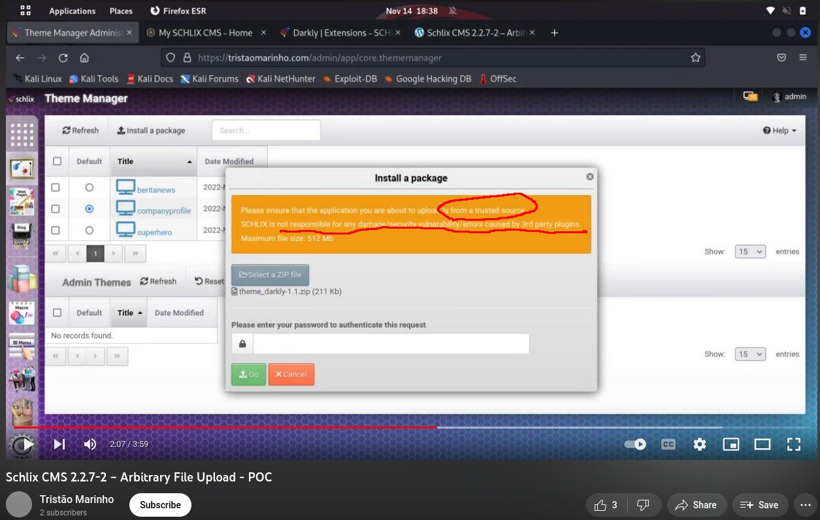This screenshot has width=820, height=520.
Task: Open the beritanews theme link
Action: [156, 190]
